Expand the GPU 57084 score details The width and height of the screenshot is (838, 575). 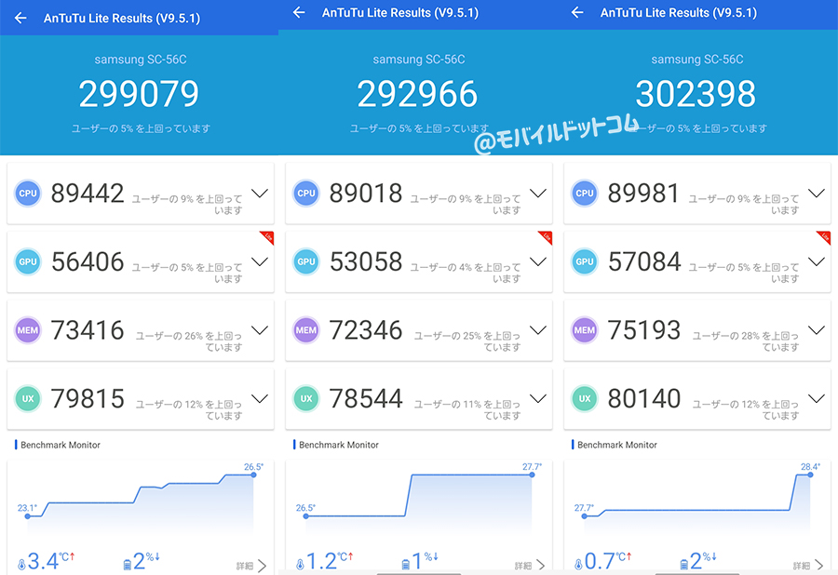coord(817,261)
